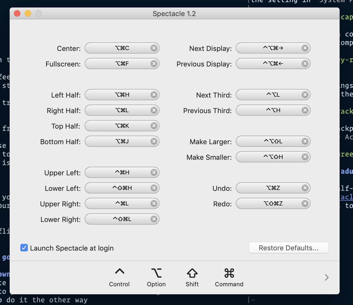Click the Option key symbol in legend
Viewport: 353px width, 305px height.
[x=156, y=273]
